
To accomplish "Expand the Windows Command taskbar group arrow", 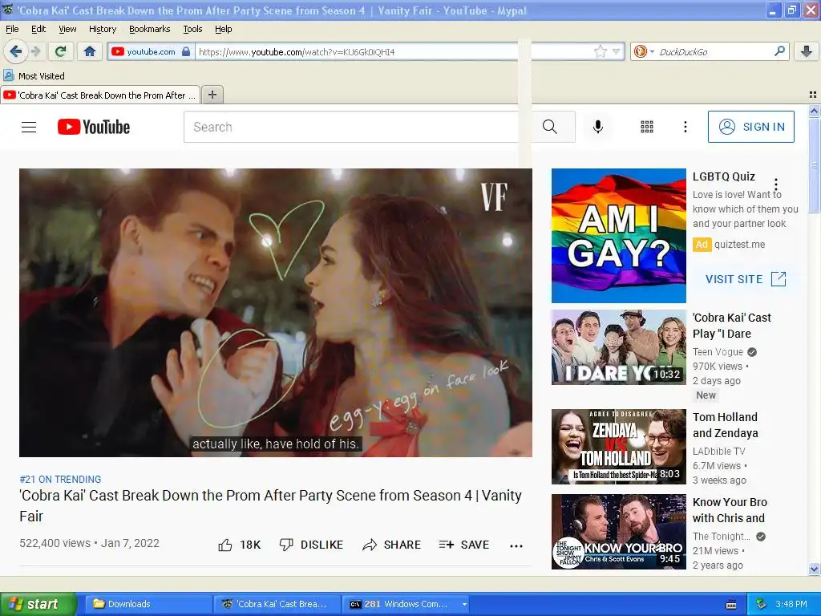I will click(x=464, y=604).
